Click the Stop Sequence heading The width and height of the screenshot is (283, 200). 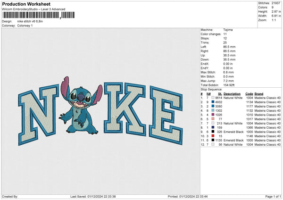click(x=212, y=89)
